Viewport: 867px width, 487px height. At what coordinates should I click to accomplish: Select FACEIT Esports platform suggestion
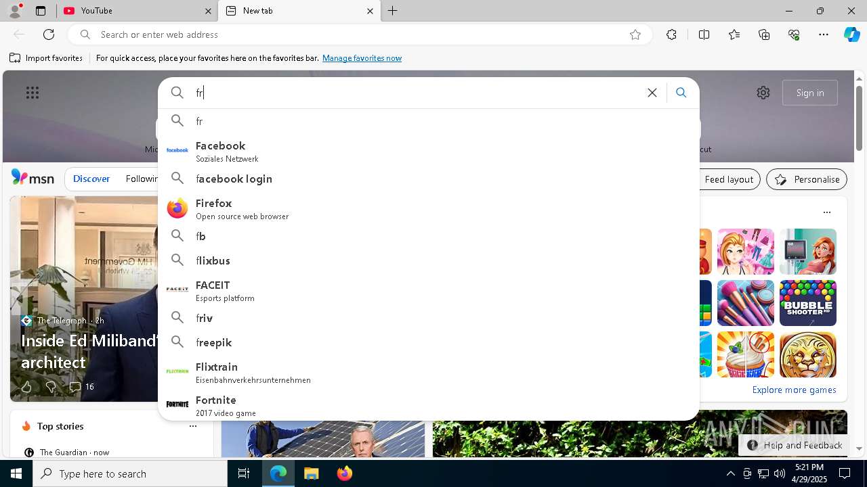(429, 290)
